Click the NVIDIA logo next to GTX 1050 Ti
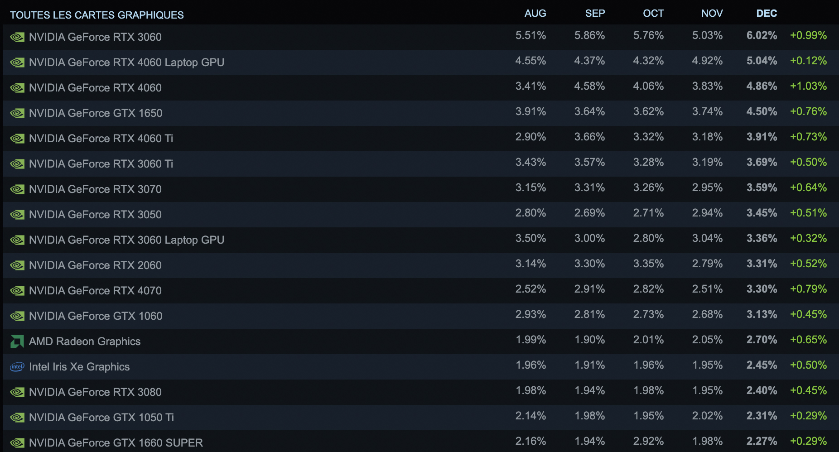This screenshot has width=839, height=452. (17, 418)
